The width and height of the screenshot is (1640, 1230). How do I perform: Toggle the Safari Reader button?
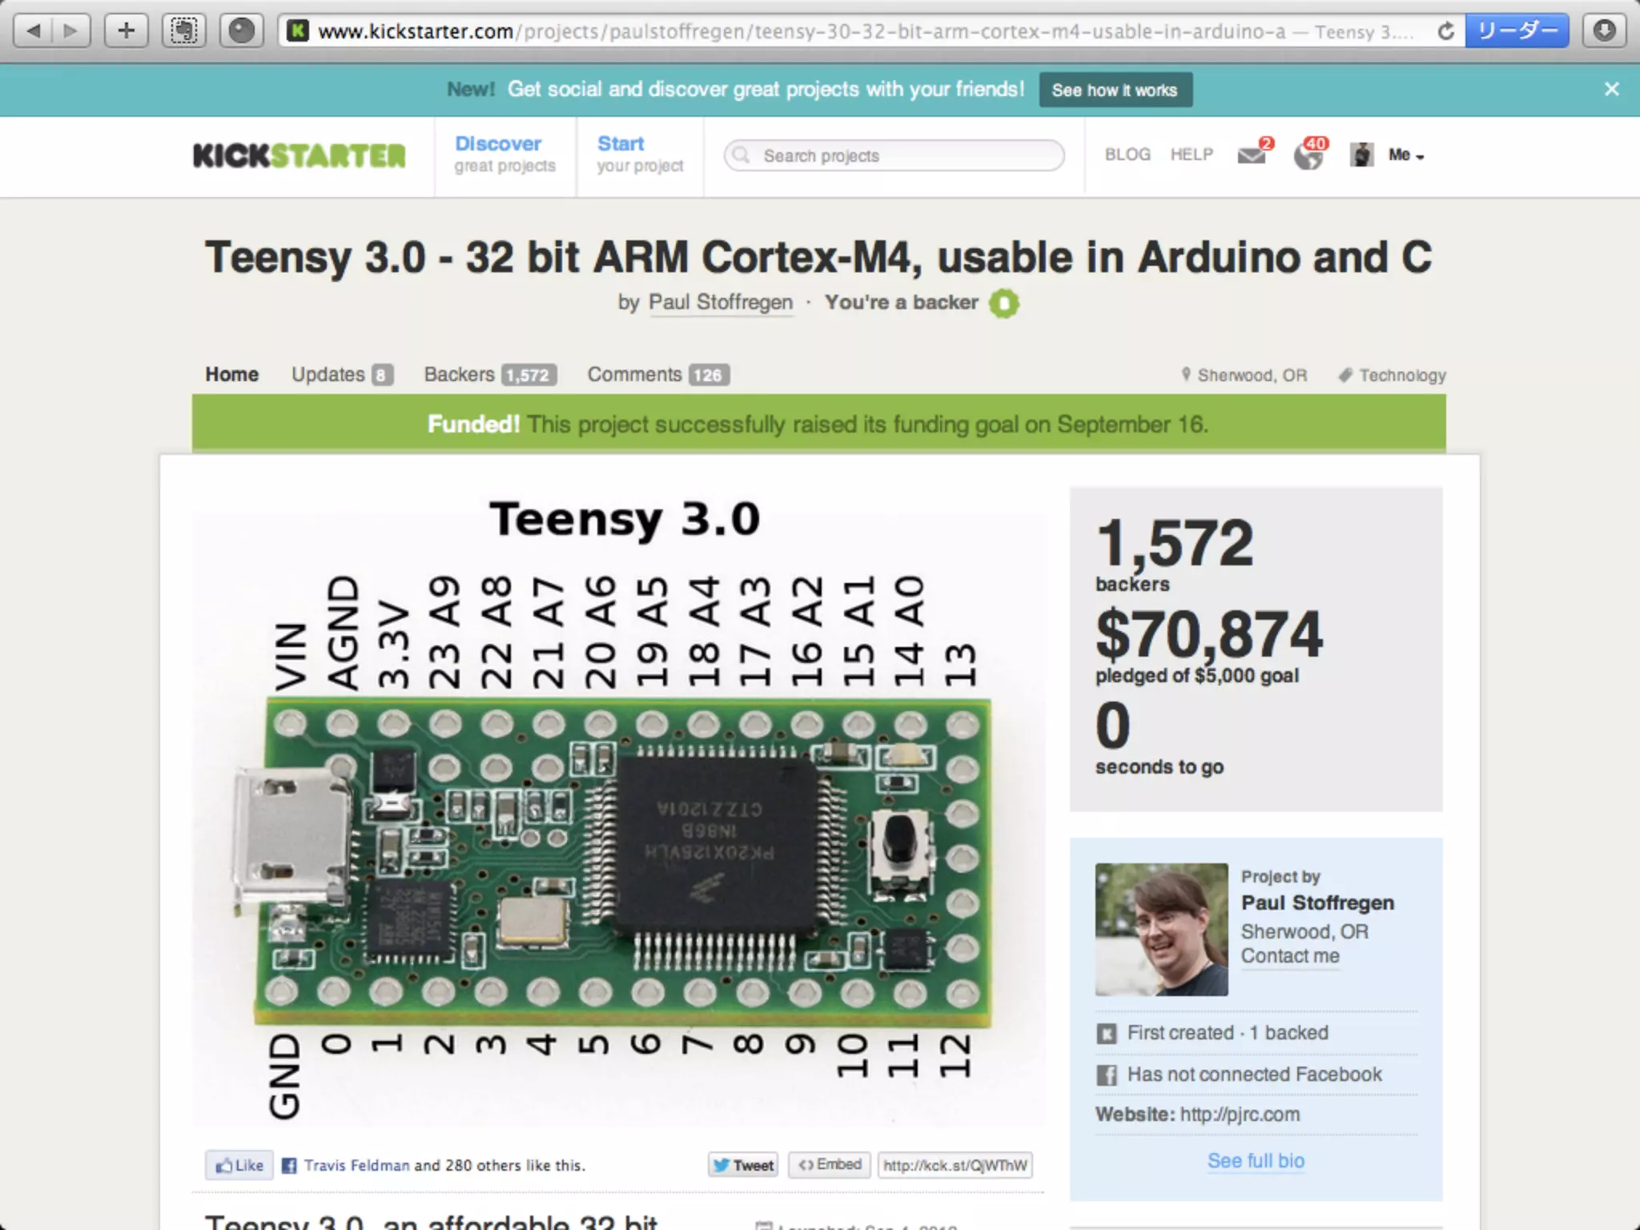[1517, 31]
